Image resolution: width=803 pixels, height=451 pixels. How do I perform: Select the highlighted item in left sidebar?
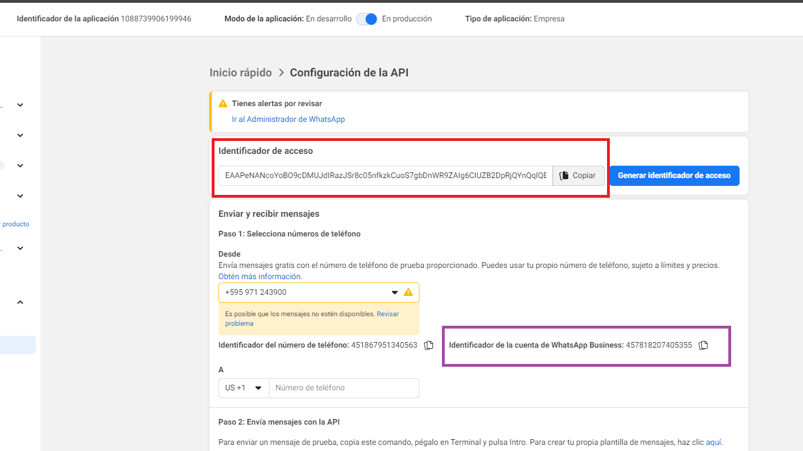tap(18, 345)
